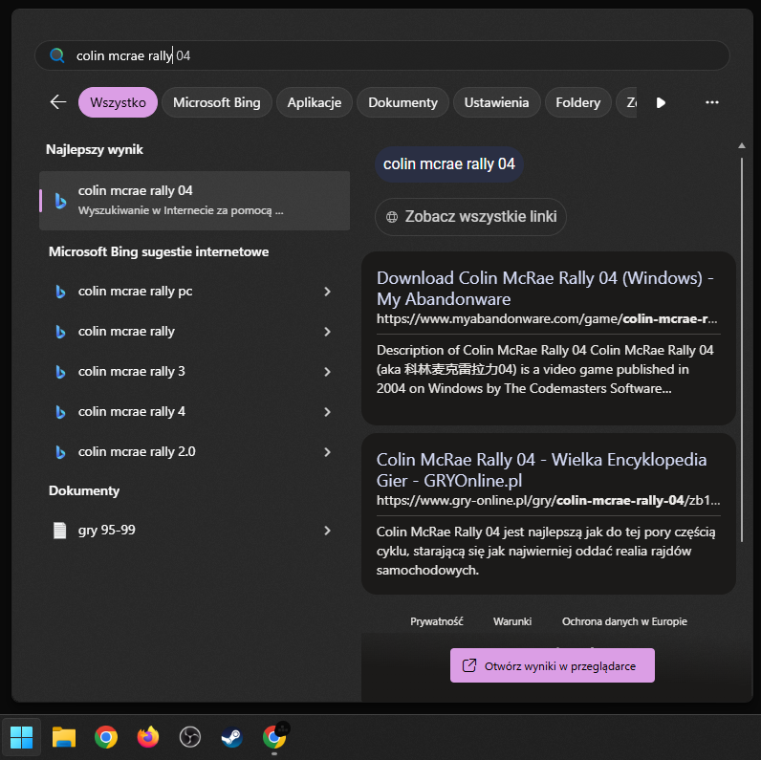Open the My Abandonware download link
Viewport: 761px width, 760px height.
(x=546, y=288)
